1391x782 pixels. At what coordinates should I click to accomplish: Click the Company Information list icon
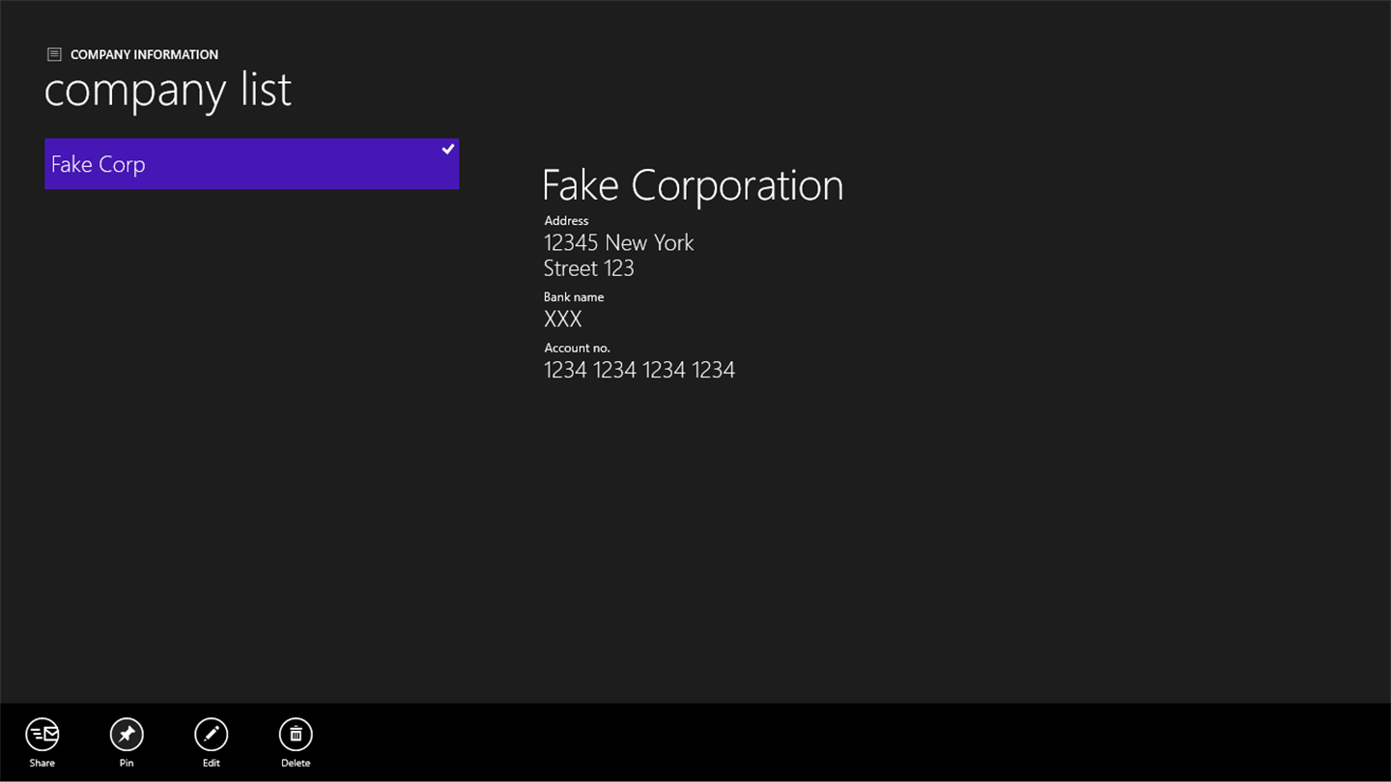54,55
